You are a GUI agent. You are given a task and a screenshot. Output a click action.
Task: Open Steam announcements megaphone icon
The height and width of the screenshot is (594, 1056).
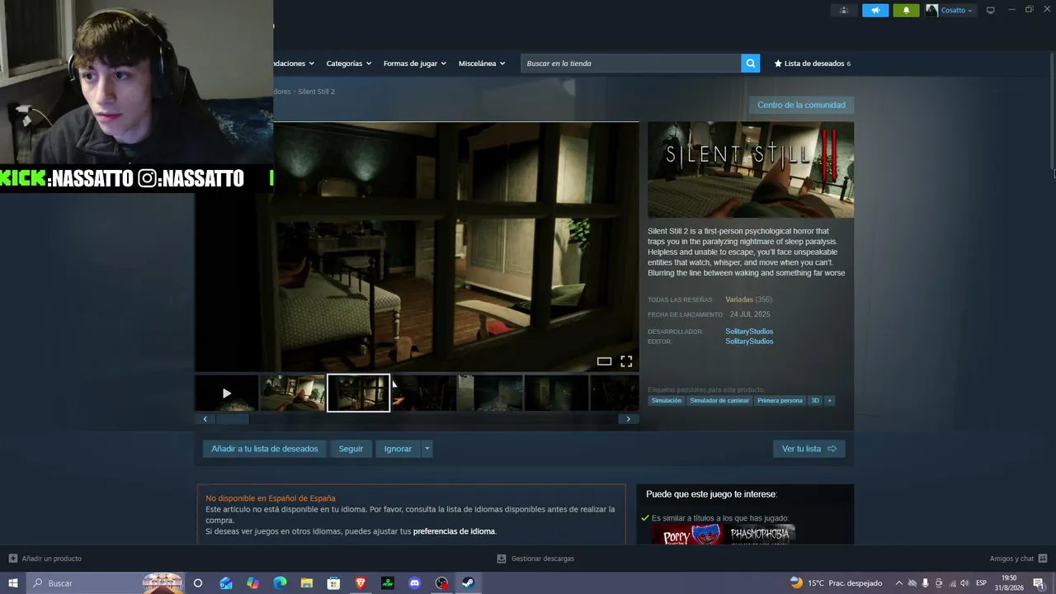pyautogui.click(x=875, y=10)
